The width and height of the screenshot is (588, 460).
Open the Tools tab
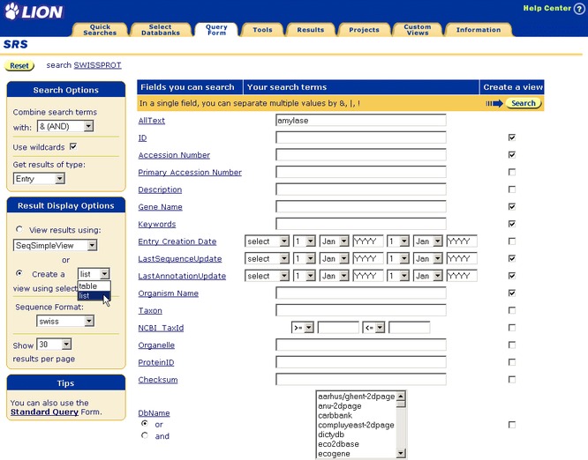click(x=262, y=30)
